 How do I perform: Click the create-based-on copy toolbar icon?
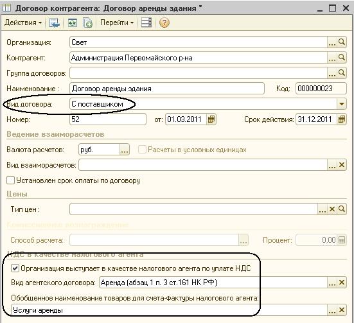pos(87,23)
